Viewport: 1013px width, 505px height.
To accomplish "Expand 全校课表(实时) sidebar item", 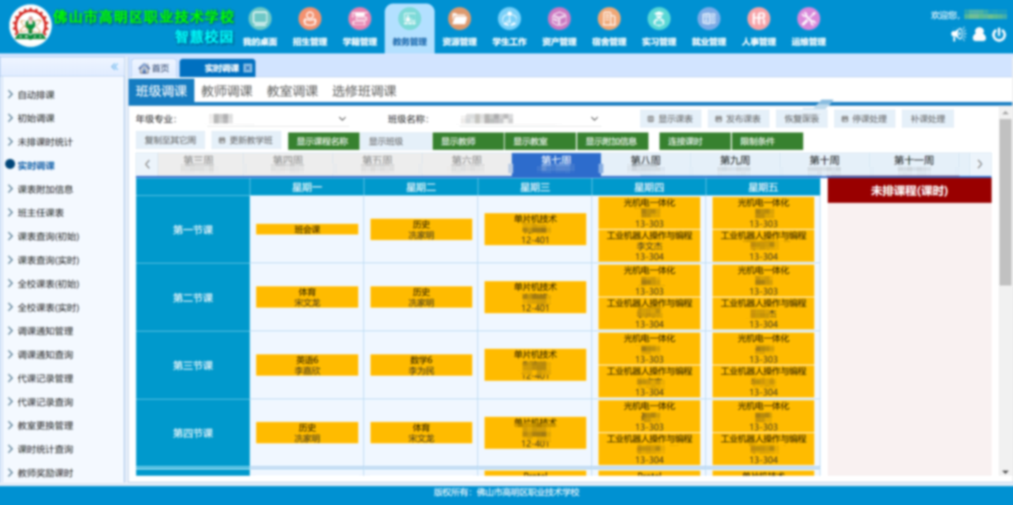I will [x=48, y=307].
